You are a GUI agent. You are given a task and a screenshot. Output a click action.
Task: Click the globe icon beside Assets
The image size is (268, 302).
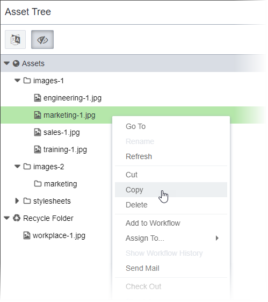tap(16, 63)
